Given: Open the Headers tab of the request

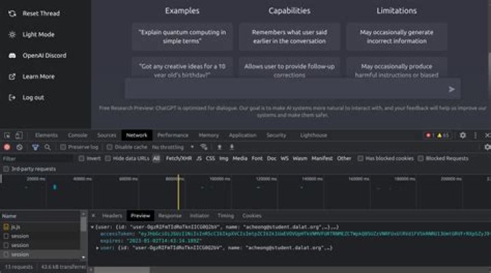Looking at the screenshot, I should pyautogui.click(x=112, y=216).
